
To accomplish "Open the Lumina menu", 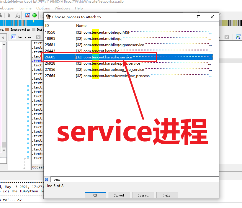I will (x=25, y=8).
